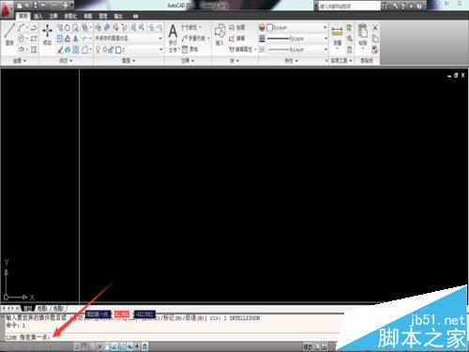Expand the Modify (修改) panel title
The height and width of the screenshot is (352, 469).
[x=66, y=60]
